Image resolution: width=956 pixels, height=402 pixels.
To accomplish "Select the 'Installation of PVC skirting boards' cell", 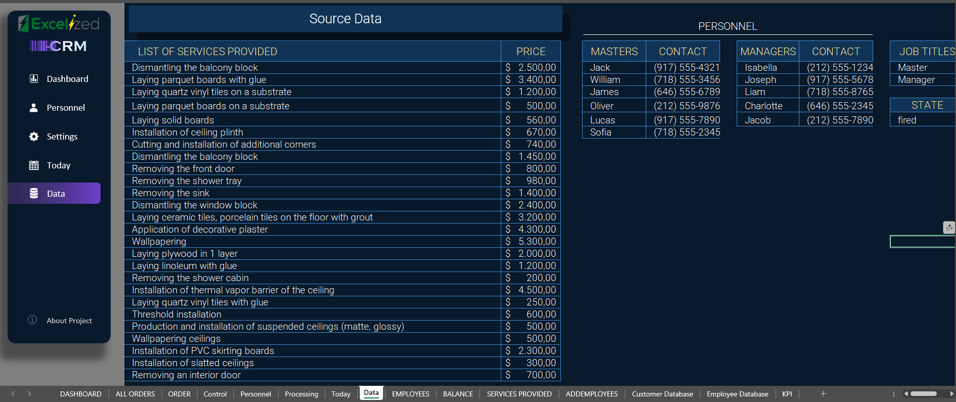I will point(313,351).
